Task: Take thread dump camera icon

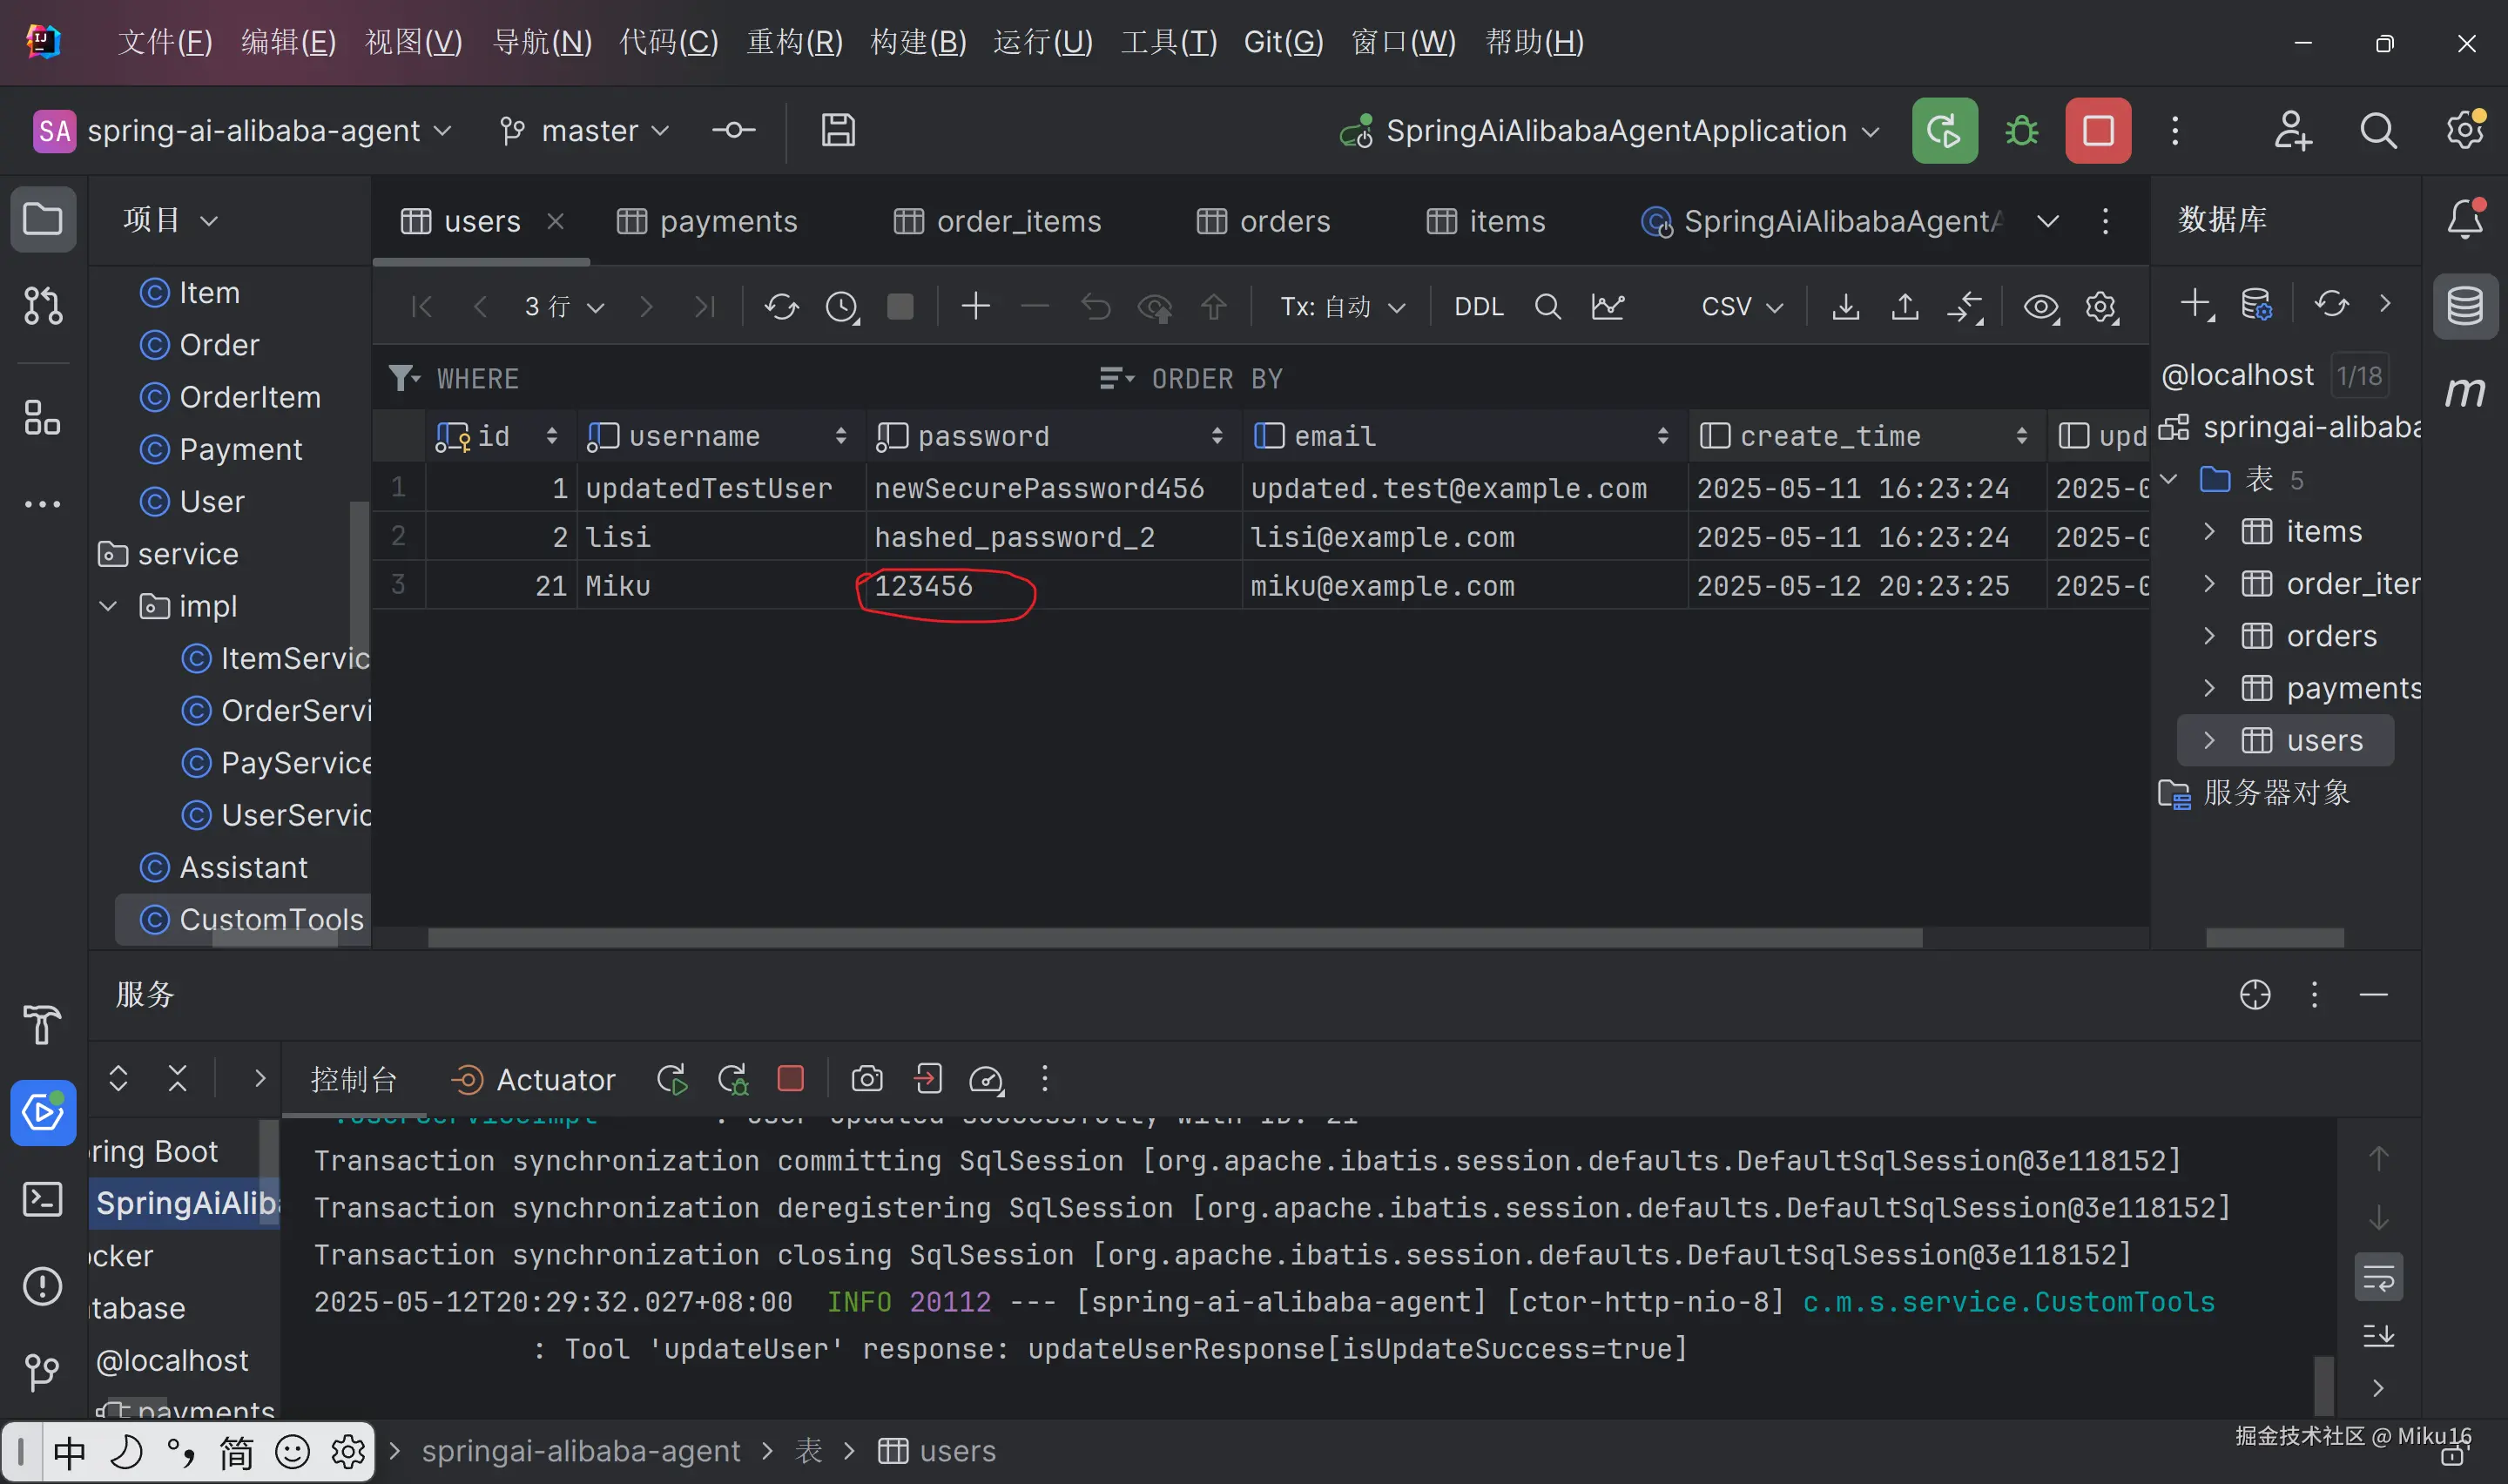Action: [x=866, y=1079]
